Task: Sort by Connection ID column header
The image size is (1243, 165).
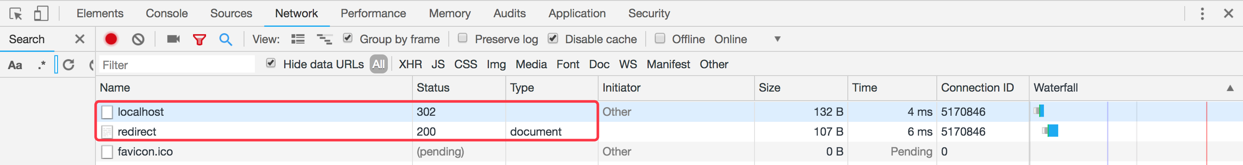Action: [983, 88]
